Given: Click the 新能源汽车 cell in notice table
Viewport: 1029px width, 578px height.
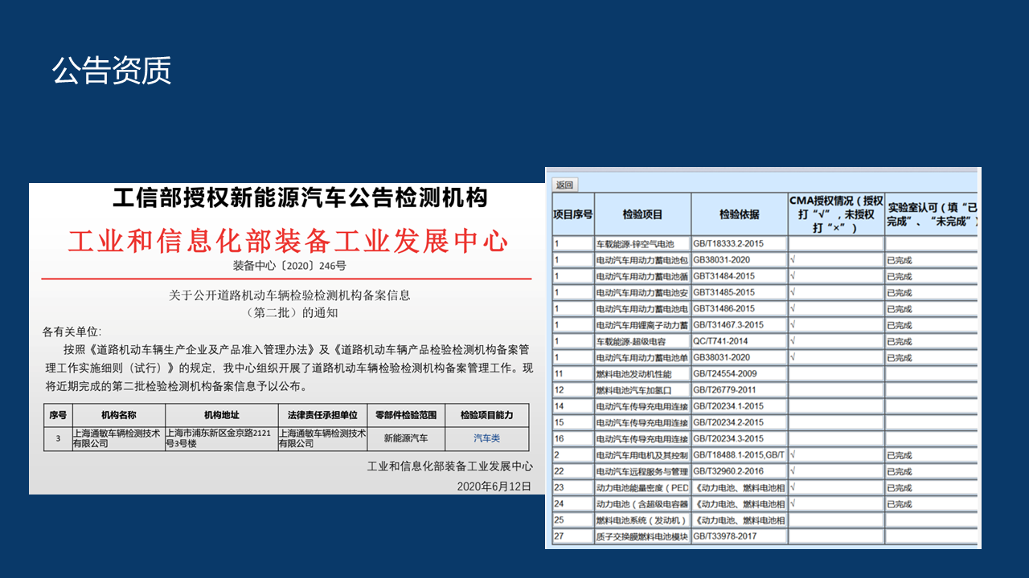Looking at the screenshot, I should coord(406,438).
